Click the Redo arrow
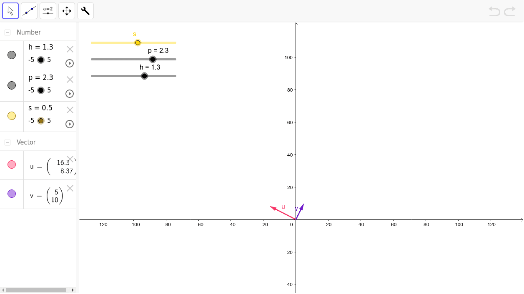This screenshot has height=294, width=524. coord(510,11)
